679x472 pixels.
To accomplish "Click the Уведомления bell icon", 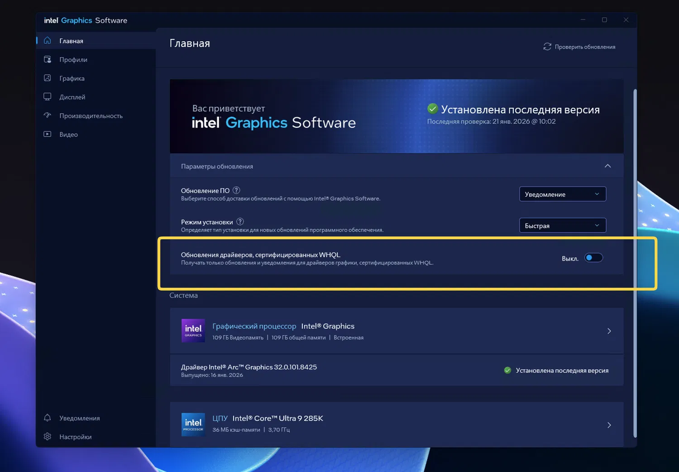I will click(x=48, y=418).
